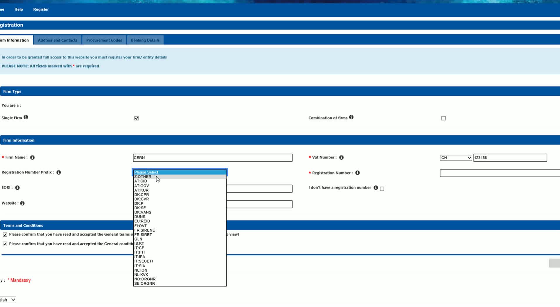Screen dimensions: 560x307
Task: Uncheck the Single Firm checkbox
Action: tap(136, 118)
